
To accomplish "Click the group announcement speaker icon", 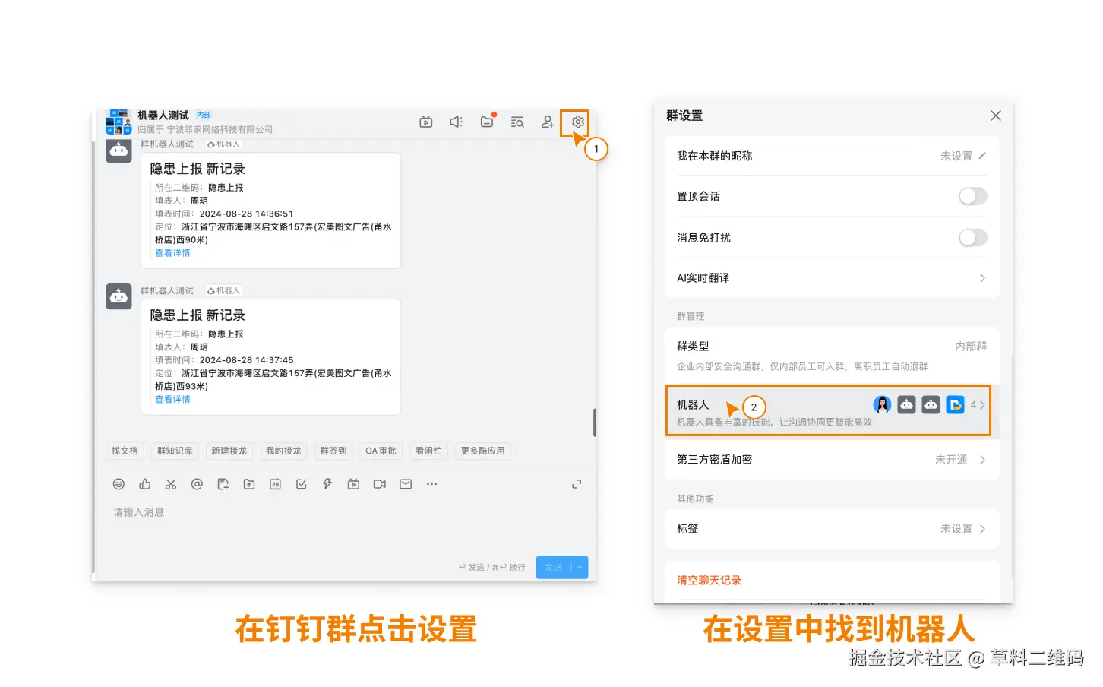I will click(456, 122).
